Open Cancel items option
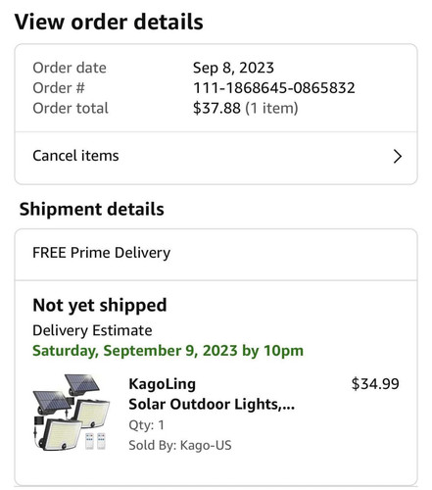 click(x=216, y=157)
